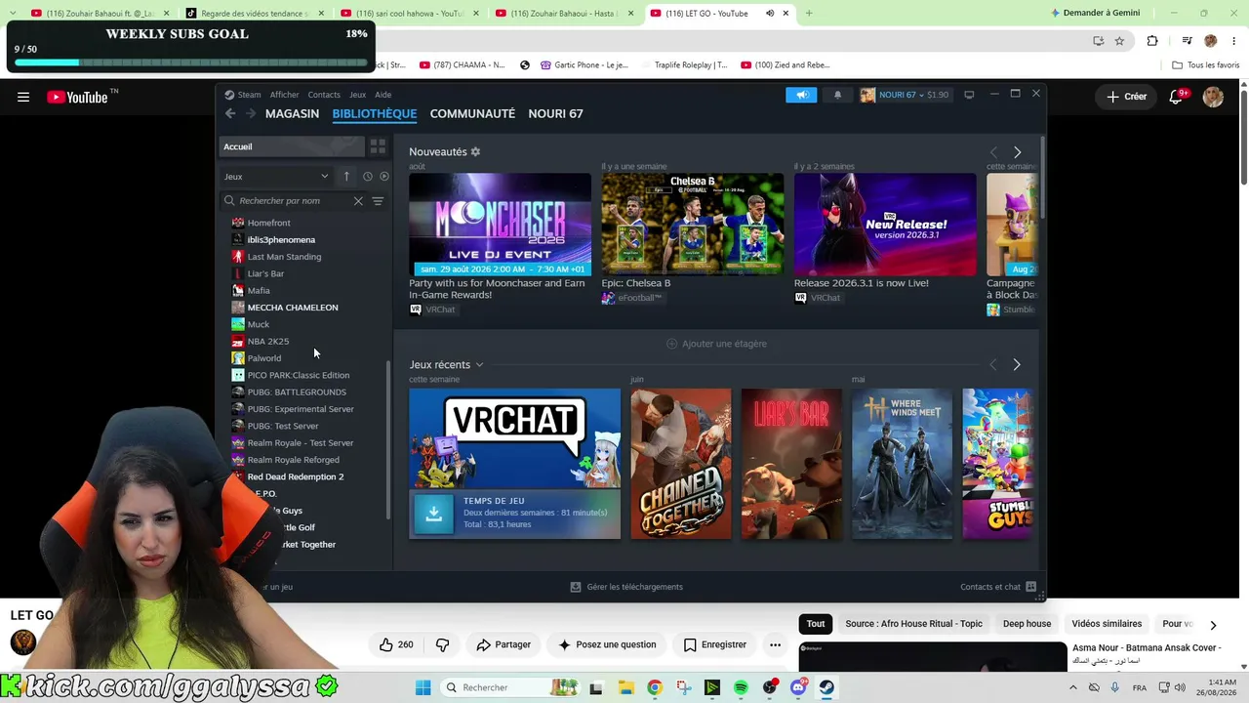The width and height of the screenshot is (1249, 703).
Task: Select the Deep house filter chip
Action: (x=1027, y=624)
